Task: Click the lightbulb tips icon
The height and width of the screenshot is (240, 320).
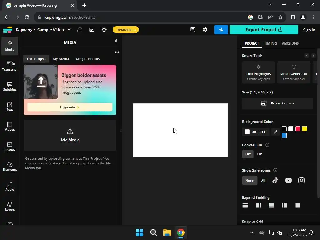Action: 104,30
